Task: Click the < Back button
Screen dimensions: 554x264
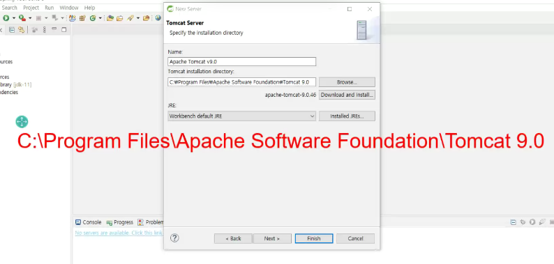Action: [x=233, y=239]
